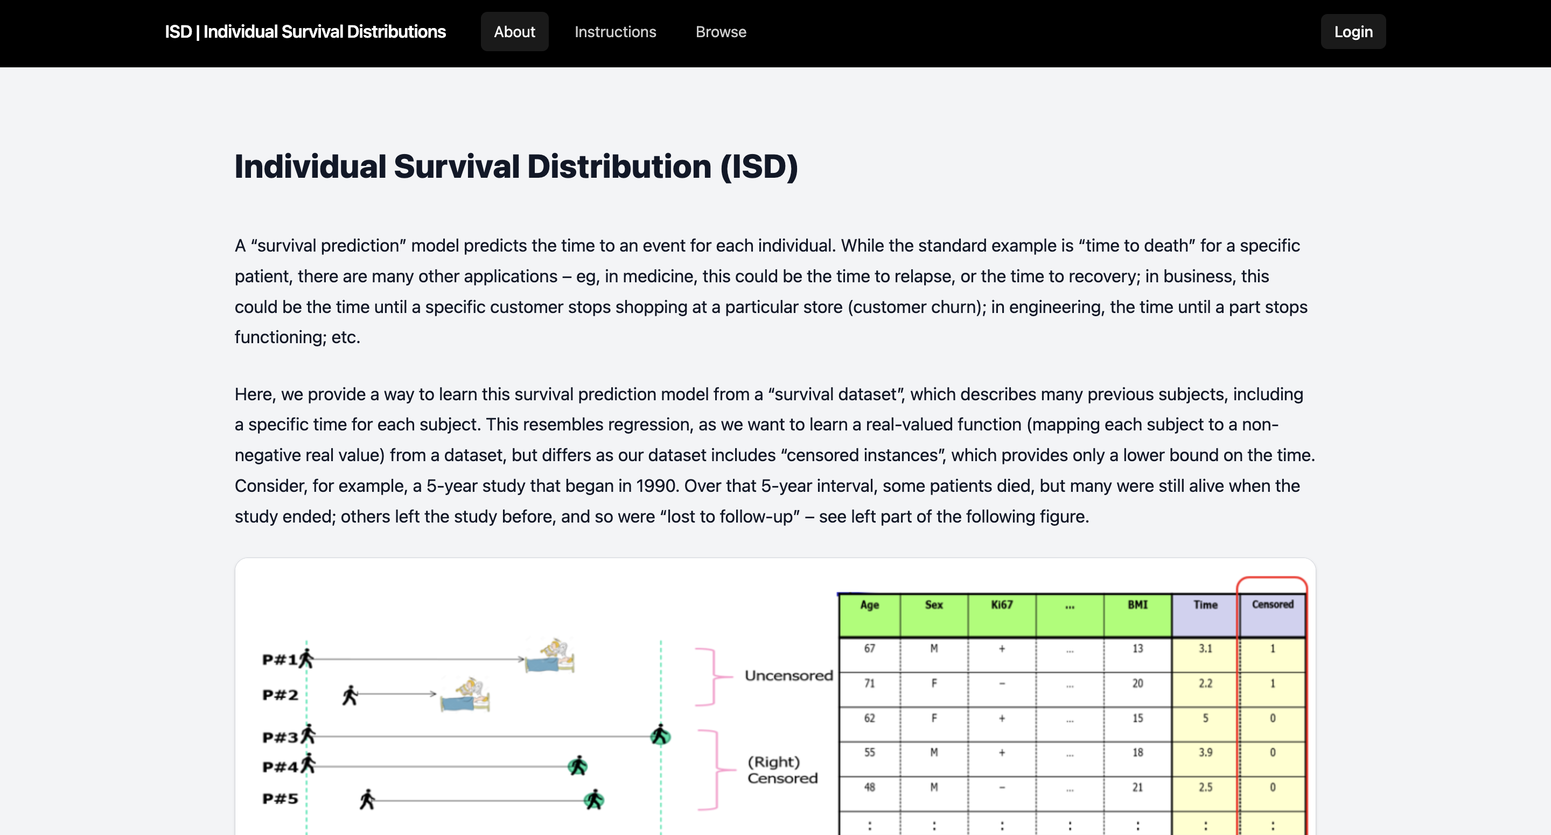Click the walking person icon beside P#4
Image resolution: width=1551 pixels, height=835 pixels.
click(x=308, y=763)
